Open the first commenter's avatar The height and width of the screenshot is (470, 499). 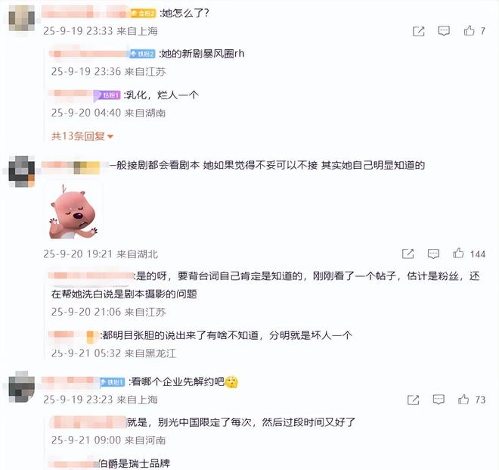pos(21,18)
